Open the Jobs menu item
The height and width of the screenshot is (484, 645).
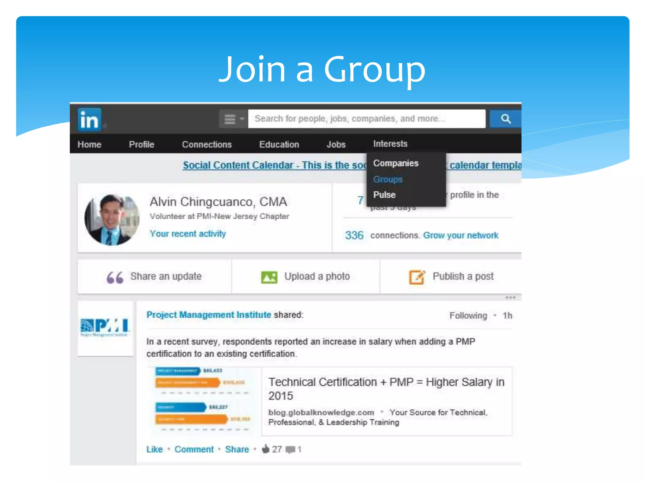[336, 144]
